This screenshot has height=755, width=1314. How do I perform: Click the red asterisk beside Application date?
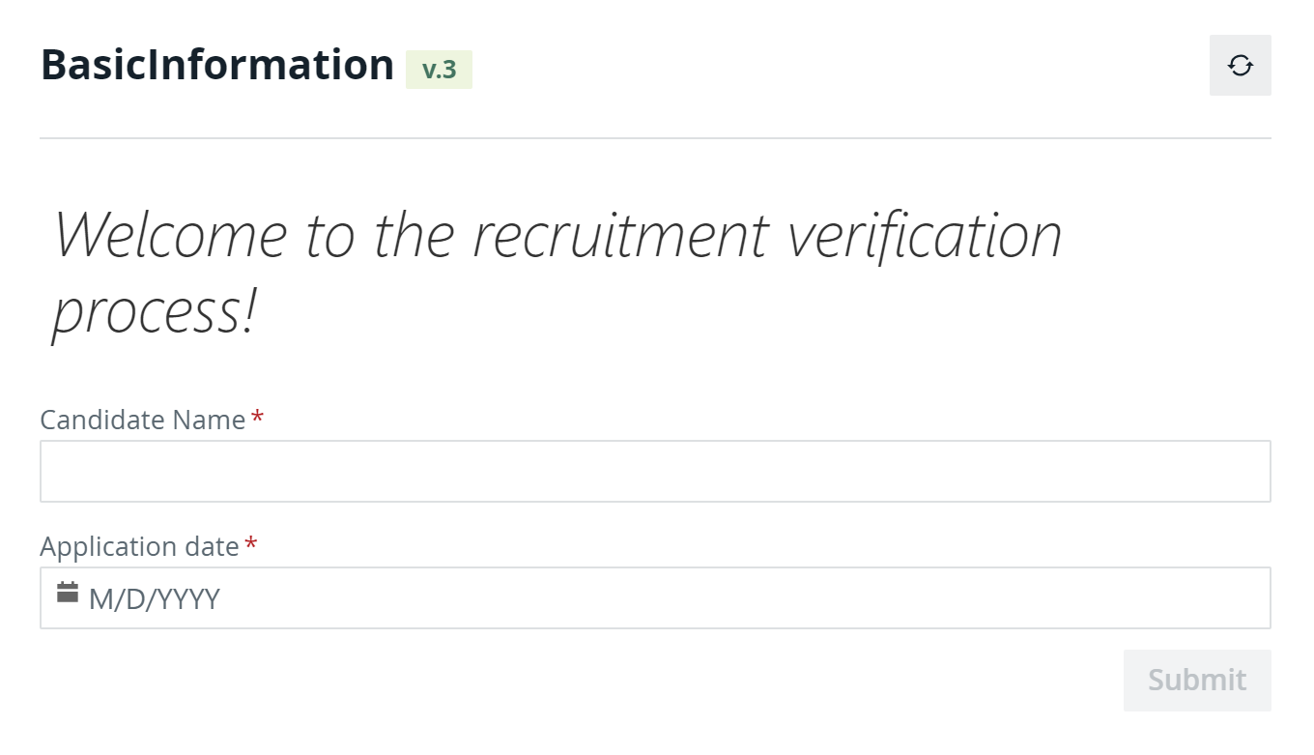point(251,544)
